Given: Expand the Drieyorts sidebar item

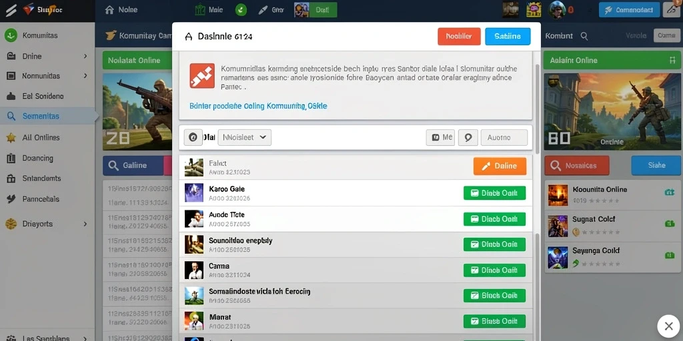Looking at the screenshot, I should tap(47, 224).
